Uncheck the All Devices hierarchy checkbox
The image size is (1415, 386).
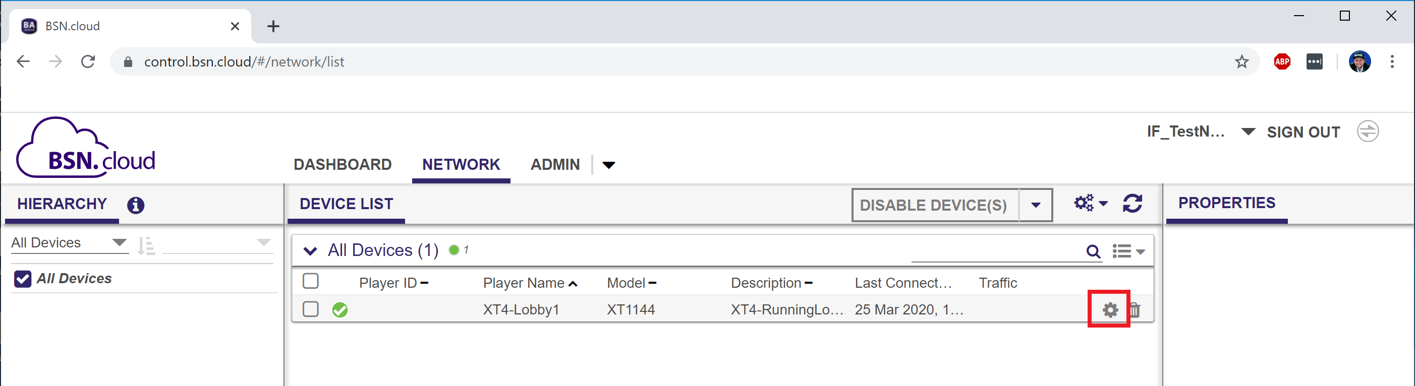(x=23, y=279)
